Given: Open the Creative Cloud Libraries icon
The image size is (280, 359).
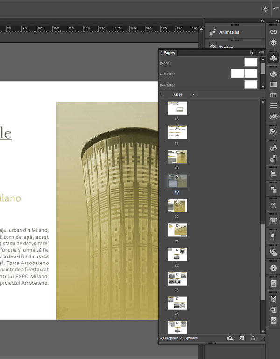Looking at the screenshot, I should tap(273, 117).
